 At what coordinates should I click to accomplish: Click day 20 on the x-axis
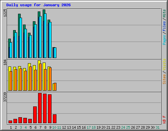(103, 127)
